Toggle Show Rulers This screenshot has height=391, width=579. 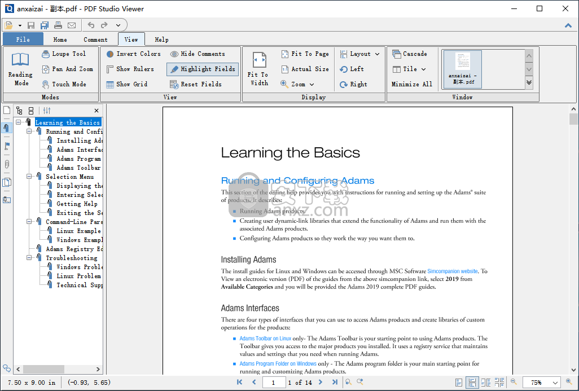click(x=130, y=69)
